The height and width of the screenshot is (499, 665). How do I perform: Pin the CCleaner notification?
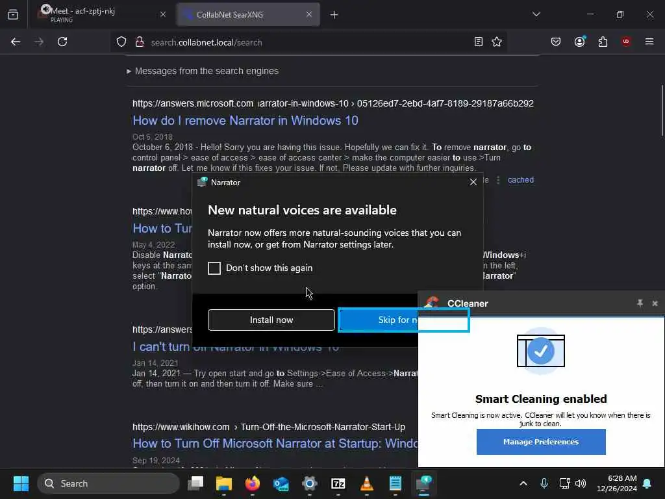[640, 303]
